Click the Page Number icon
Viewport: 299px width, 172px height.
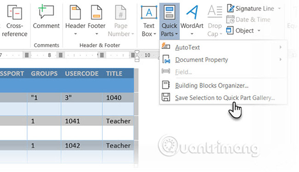point(121,12)
